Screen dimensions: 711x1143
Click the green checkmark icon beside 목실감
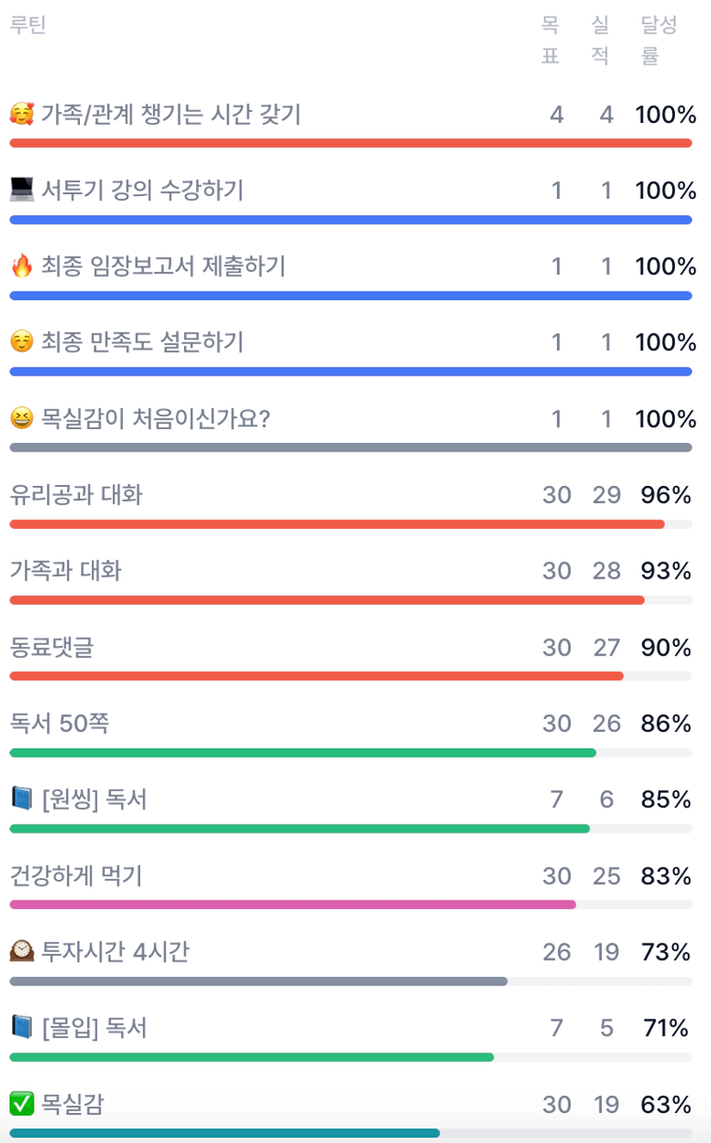pos(21,1104)
